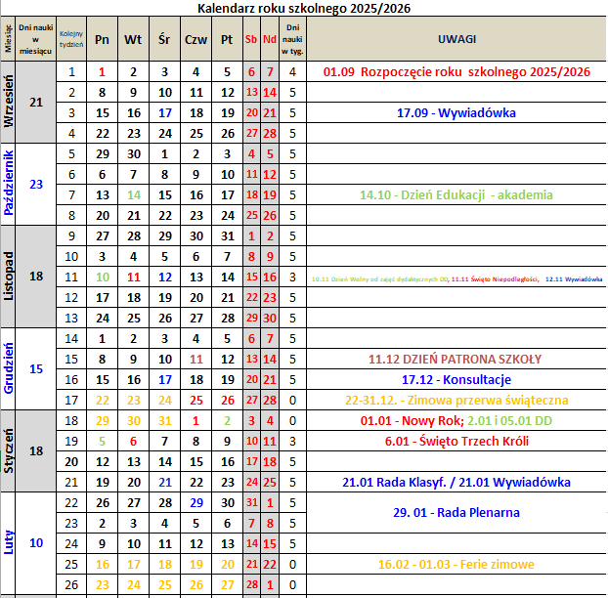Select the Śr weekday column header
The image size is (608, 598).
click(x=164, y=39)
